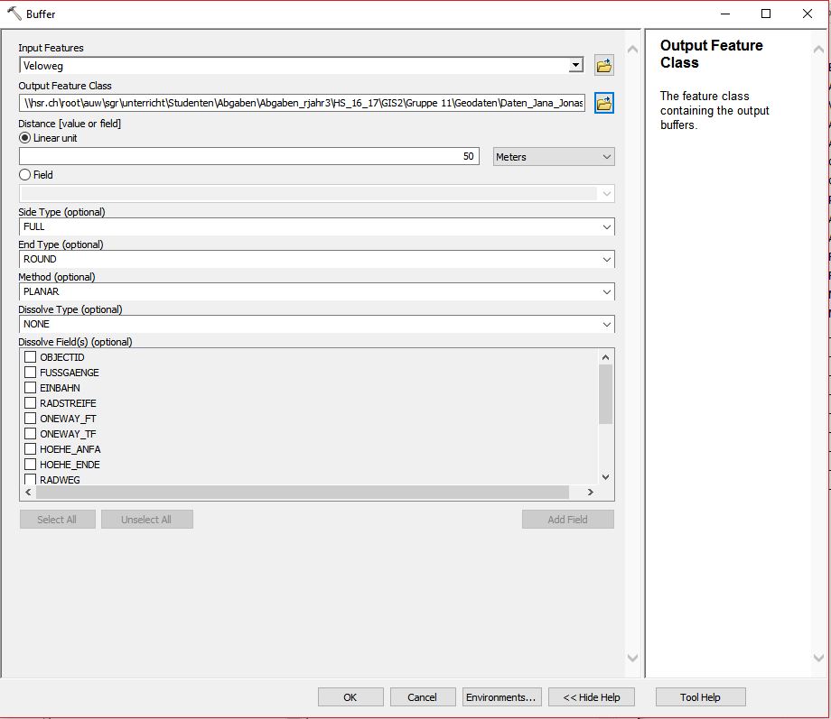
Task: Click the Environments... button
Action: (x=501, y=697)
